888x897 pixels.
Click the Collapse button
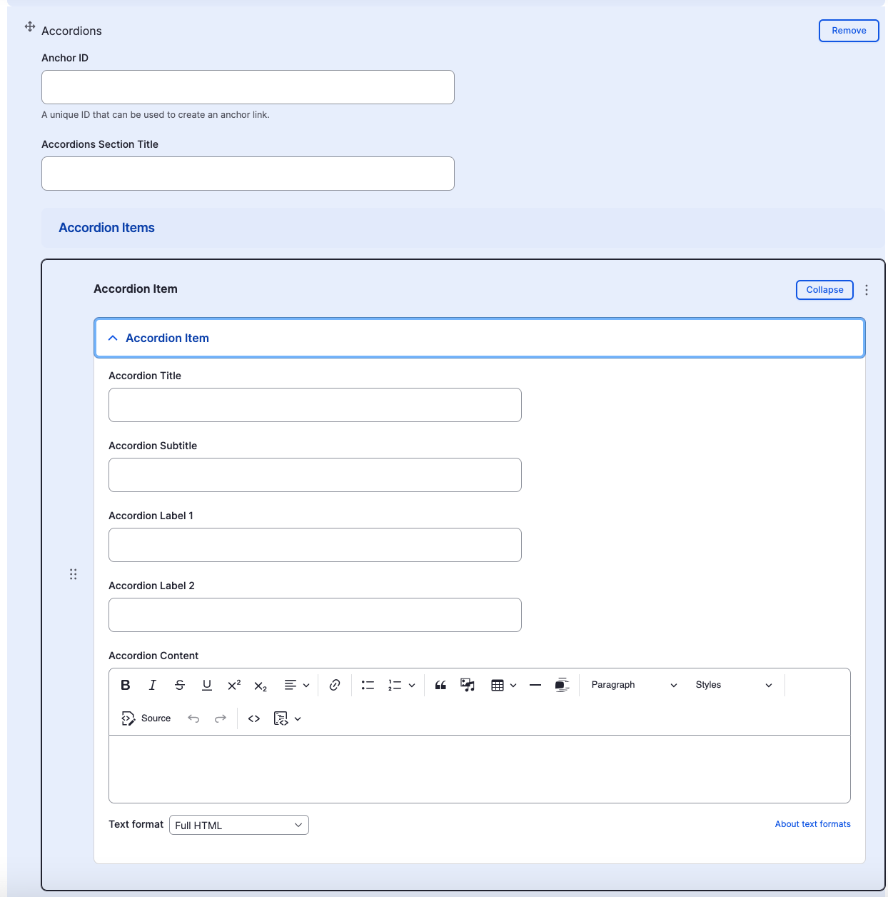[x=824, y=290]
